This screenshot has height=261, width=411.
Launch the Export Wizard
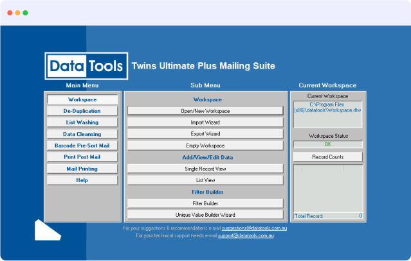click(205, 134)
